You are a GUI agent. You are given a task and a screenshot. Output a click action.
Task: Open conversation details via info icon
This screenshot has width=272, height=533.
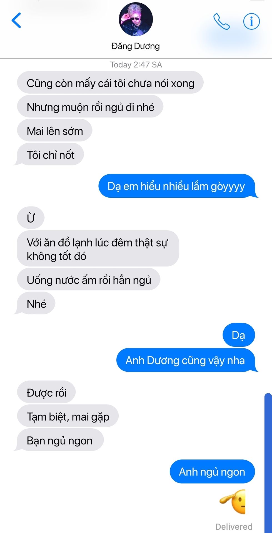251,21
